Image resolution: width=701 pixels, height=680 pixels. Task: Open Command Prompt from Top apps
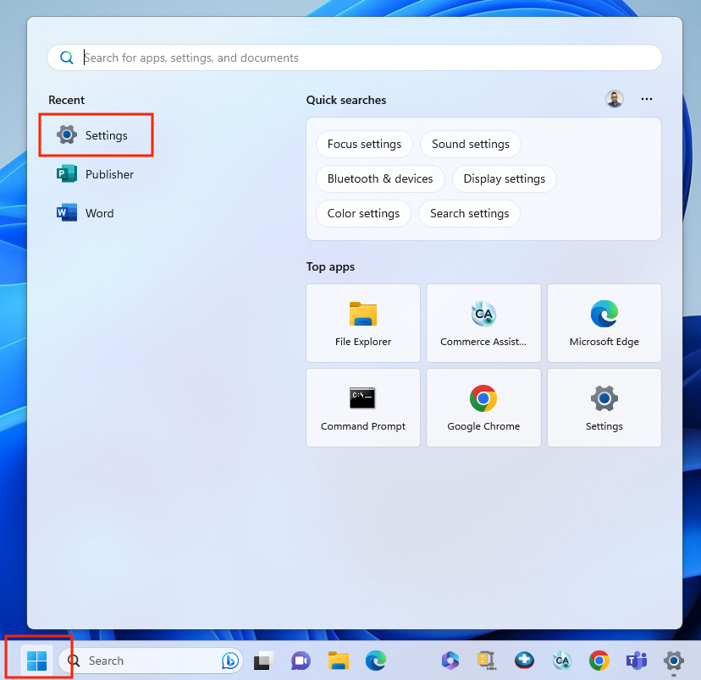[362, 407]
